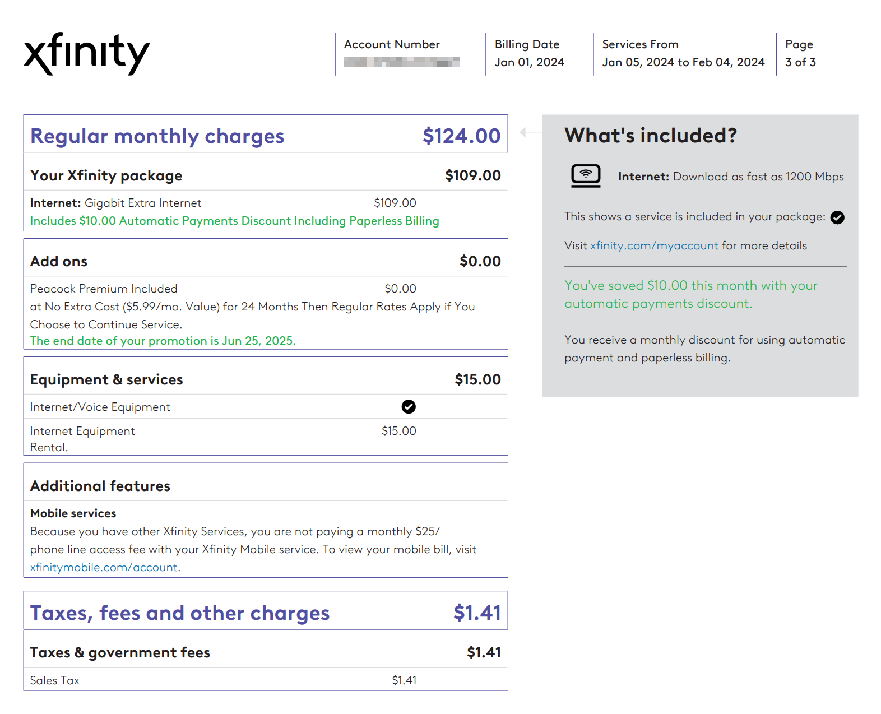The width and height of the screenshot is (881, 714).
Task: Click the checkmark icon in the included legend
Action: 837,217
